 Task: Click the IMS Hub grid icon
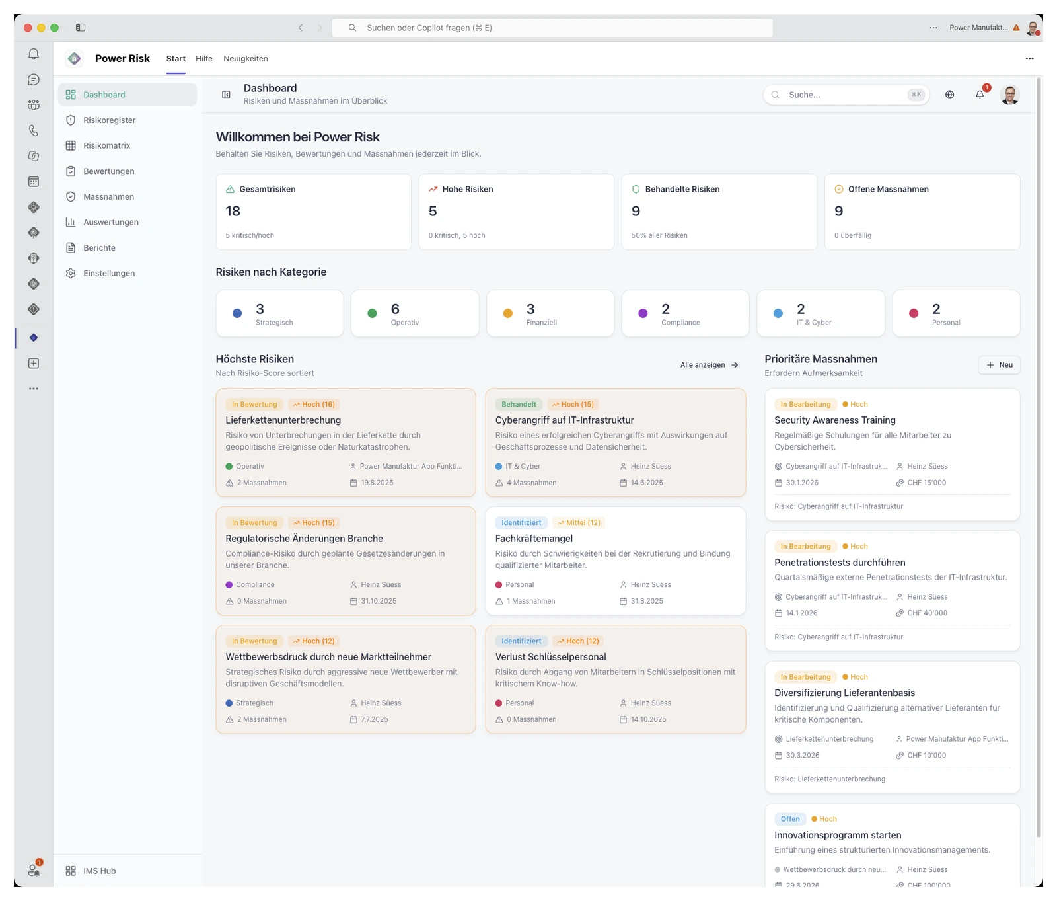(71, 871)
